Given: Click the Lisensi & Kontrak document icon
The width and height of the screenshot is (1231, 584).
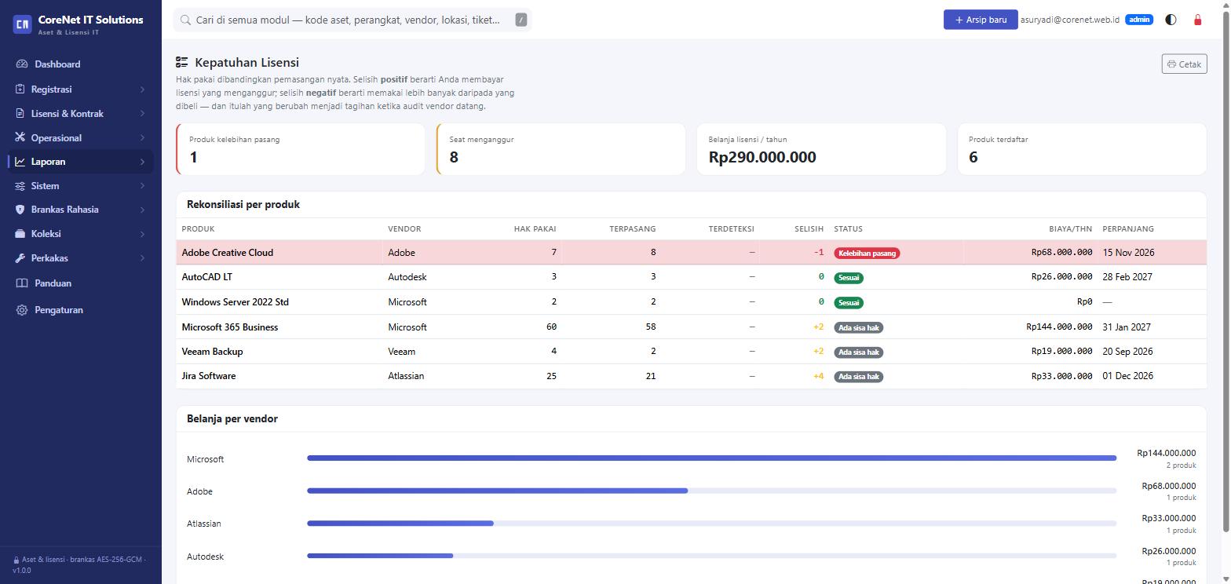Looking at the screenshot, I should point(20,114).
